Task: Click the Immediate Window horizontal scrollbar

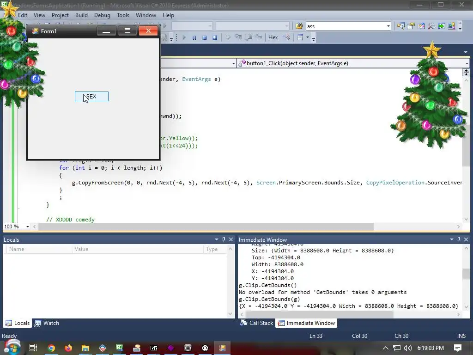Action: click(320, 314)
